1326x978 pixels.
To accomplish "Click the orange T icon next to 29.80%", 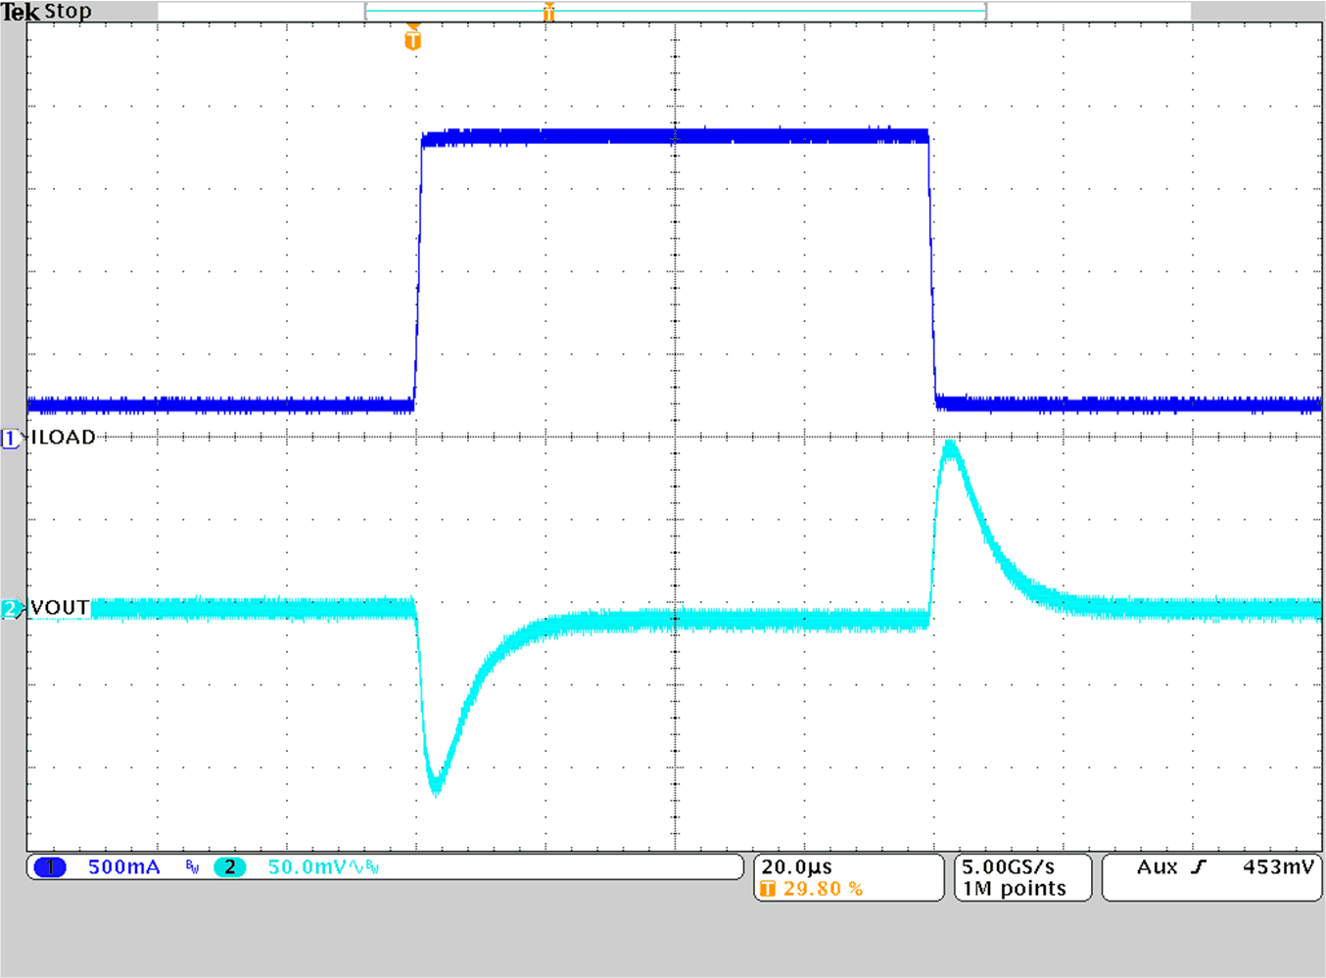I will (770, 889).
